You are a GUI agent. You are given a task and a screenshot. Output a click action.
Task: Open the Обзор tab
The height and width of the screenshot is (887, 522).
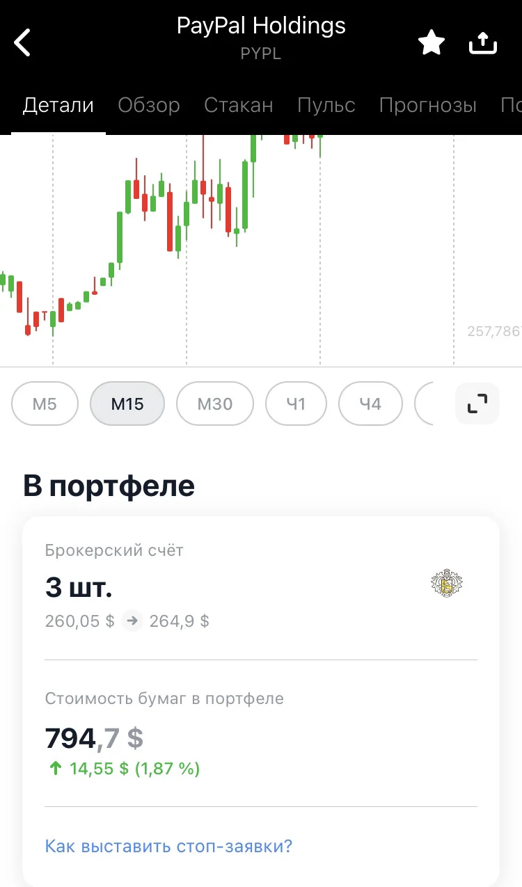coord(149,105)
